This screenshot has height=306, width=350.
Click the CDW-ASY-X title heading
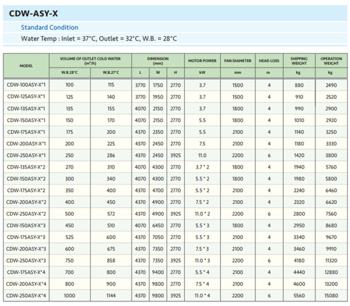coord(33,13)
